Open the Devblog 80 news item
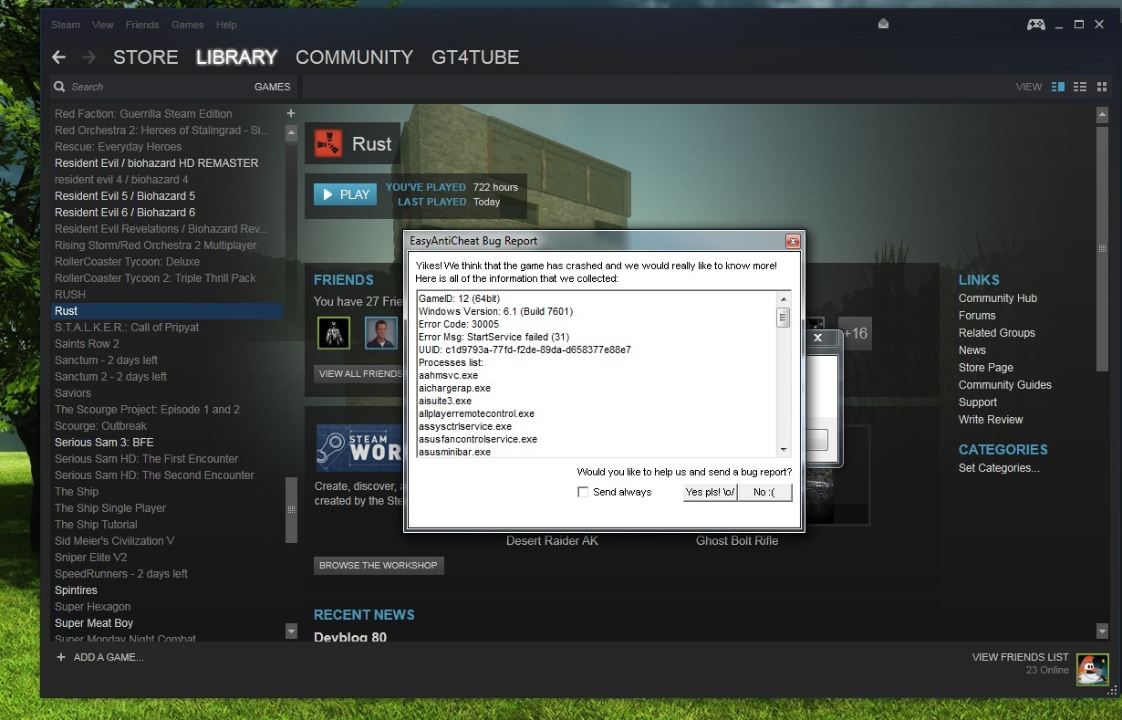Screen dimensions: 1122x720 click(350, 637)
